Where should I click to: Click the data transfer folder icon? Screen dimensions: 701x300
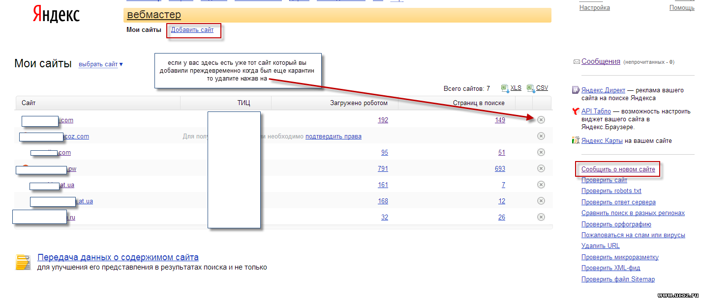pos(23,262)
